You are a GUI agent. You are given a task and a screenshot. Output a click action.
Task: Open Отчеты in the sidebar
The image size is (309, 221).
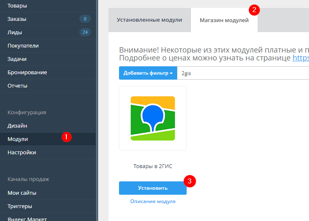point(18,85)
